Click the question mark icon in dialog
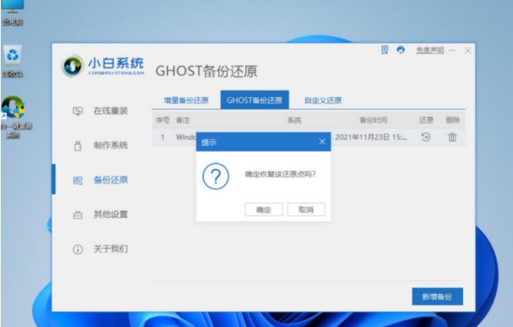The width and height of the screenshot is (513, 327). [x=215, y=176]
